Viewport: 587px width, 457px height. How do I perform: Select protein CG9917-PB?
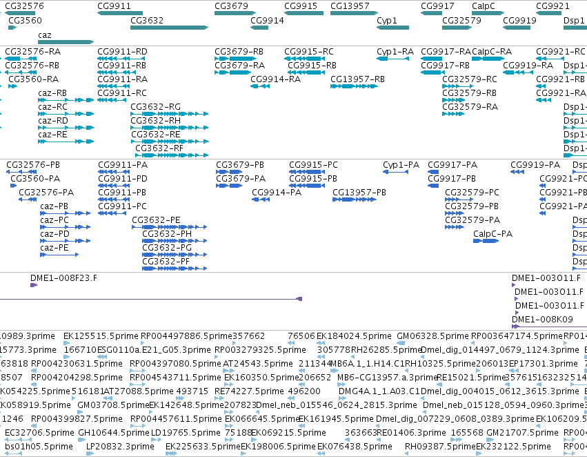pos(452,179)
